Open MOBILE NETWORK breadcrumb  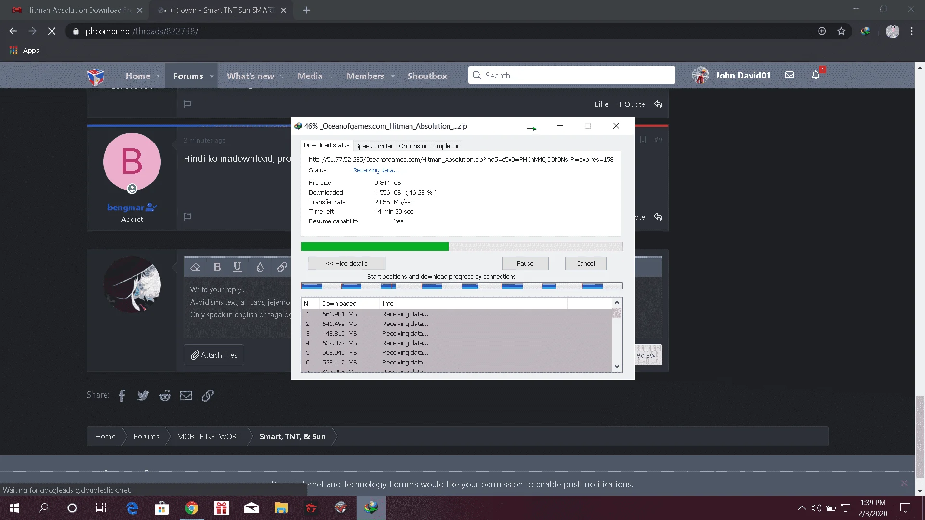click(209, 437)
